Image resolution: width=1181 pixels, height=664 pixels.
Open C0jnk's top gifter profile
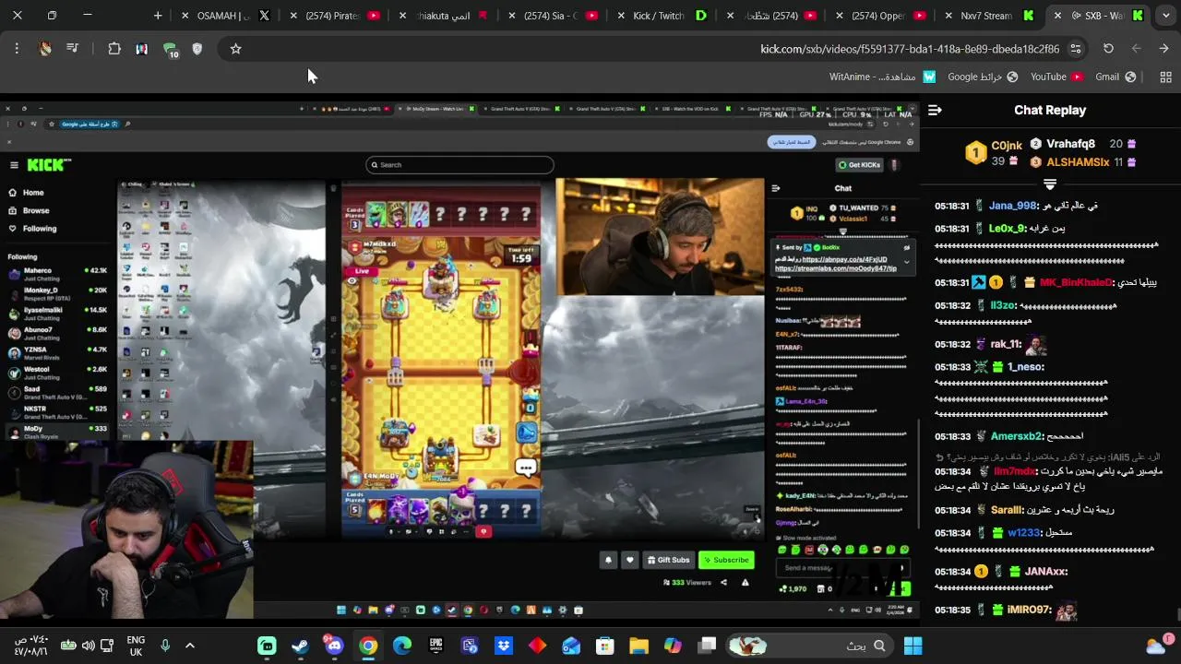[x=994, y=153]
